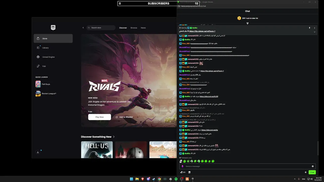The image size is (324, 182).
Task: Open pinned message three-dot options
Action: click(315, 28)
